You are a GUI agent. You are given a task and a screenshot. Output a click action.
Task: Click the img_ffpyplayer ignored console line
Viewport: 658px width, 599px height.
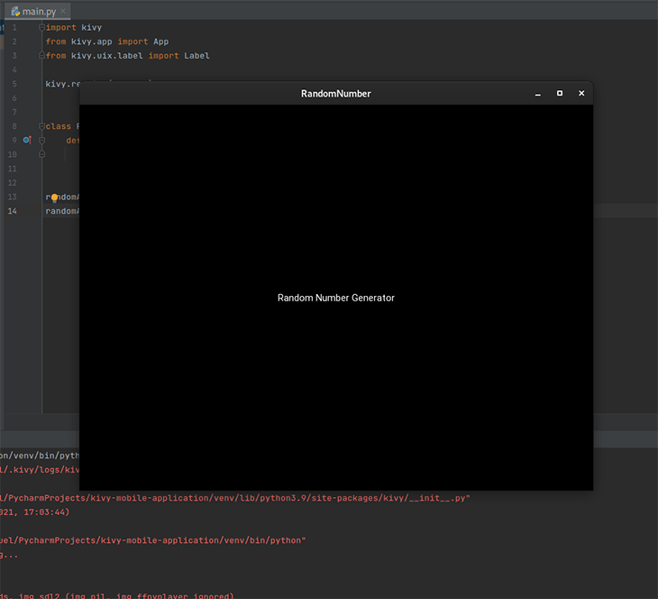[116, 595]
